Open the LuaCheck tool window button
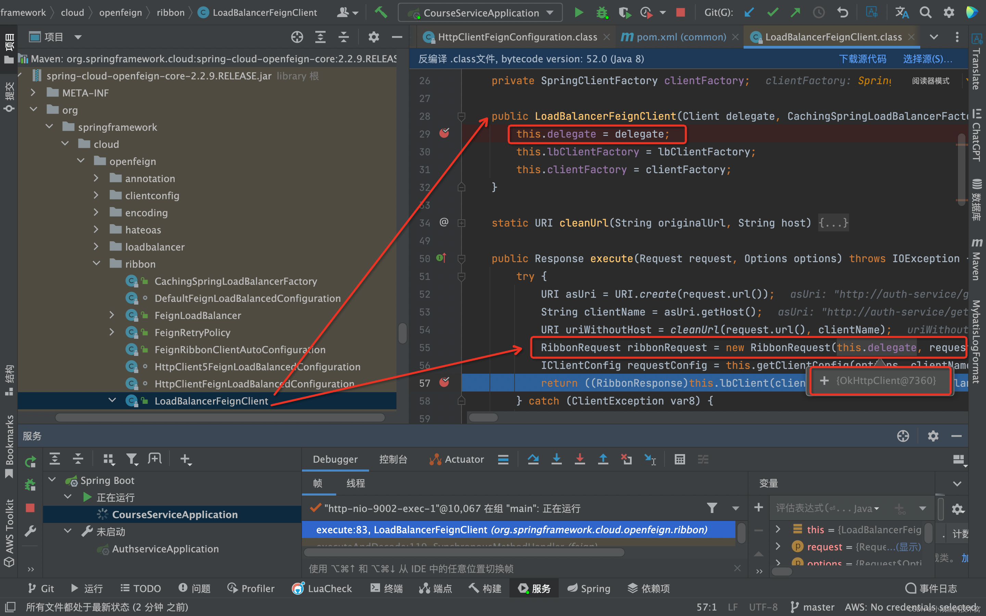Image resolution: width=986 pixels, height=616 pixels. point(322,588)
